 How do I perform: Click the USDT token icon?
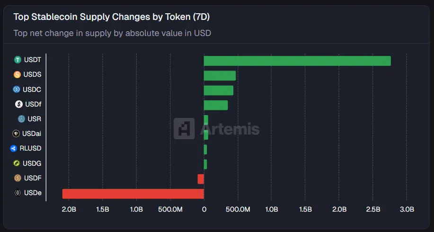(x=18, y=60)
